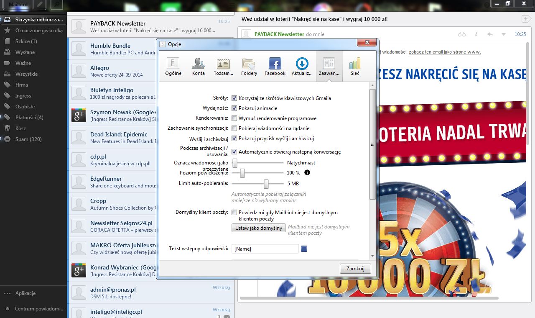Open the Mailbird main menu button
The height and width of the screenshot is (318, 535).
[x=18, y=5]
